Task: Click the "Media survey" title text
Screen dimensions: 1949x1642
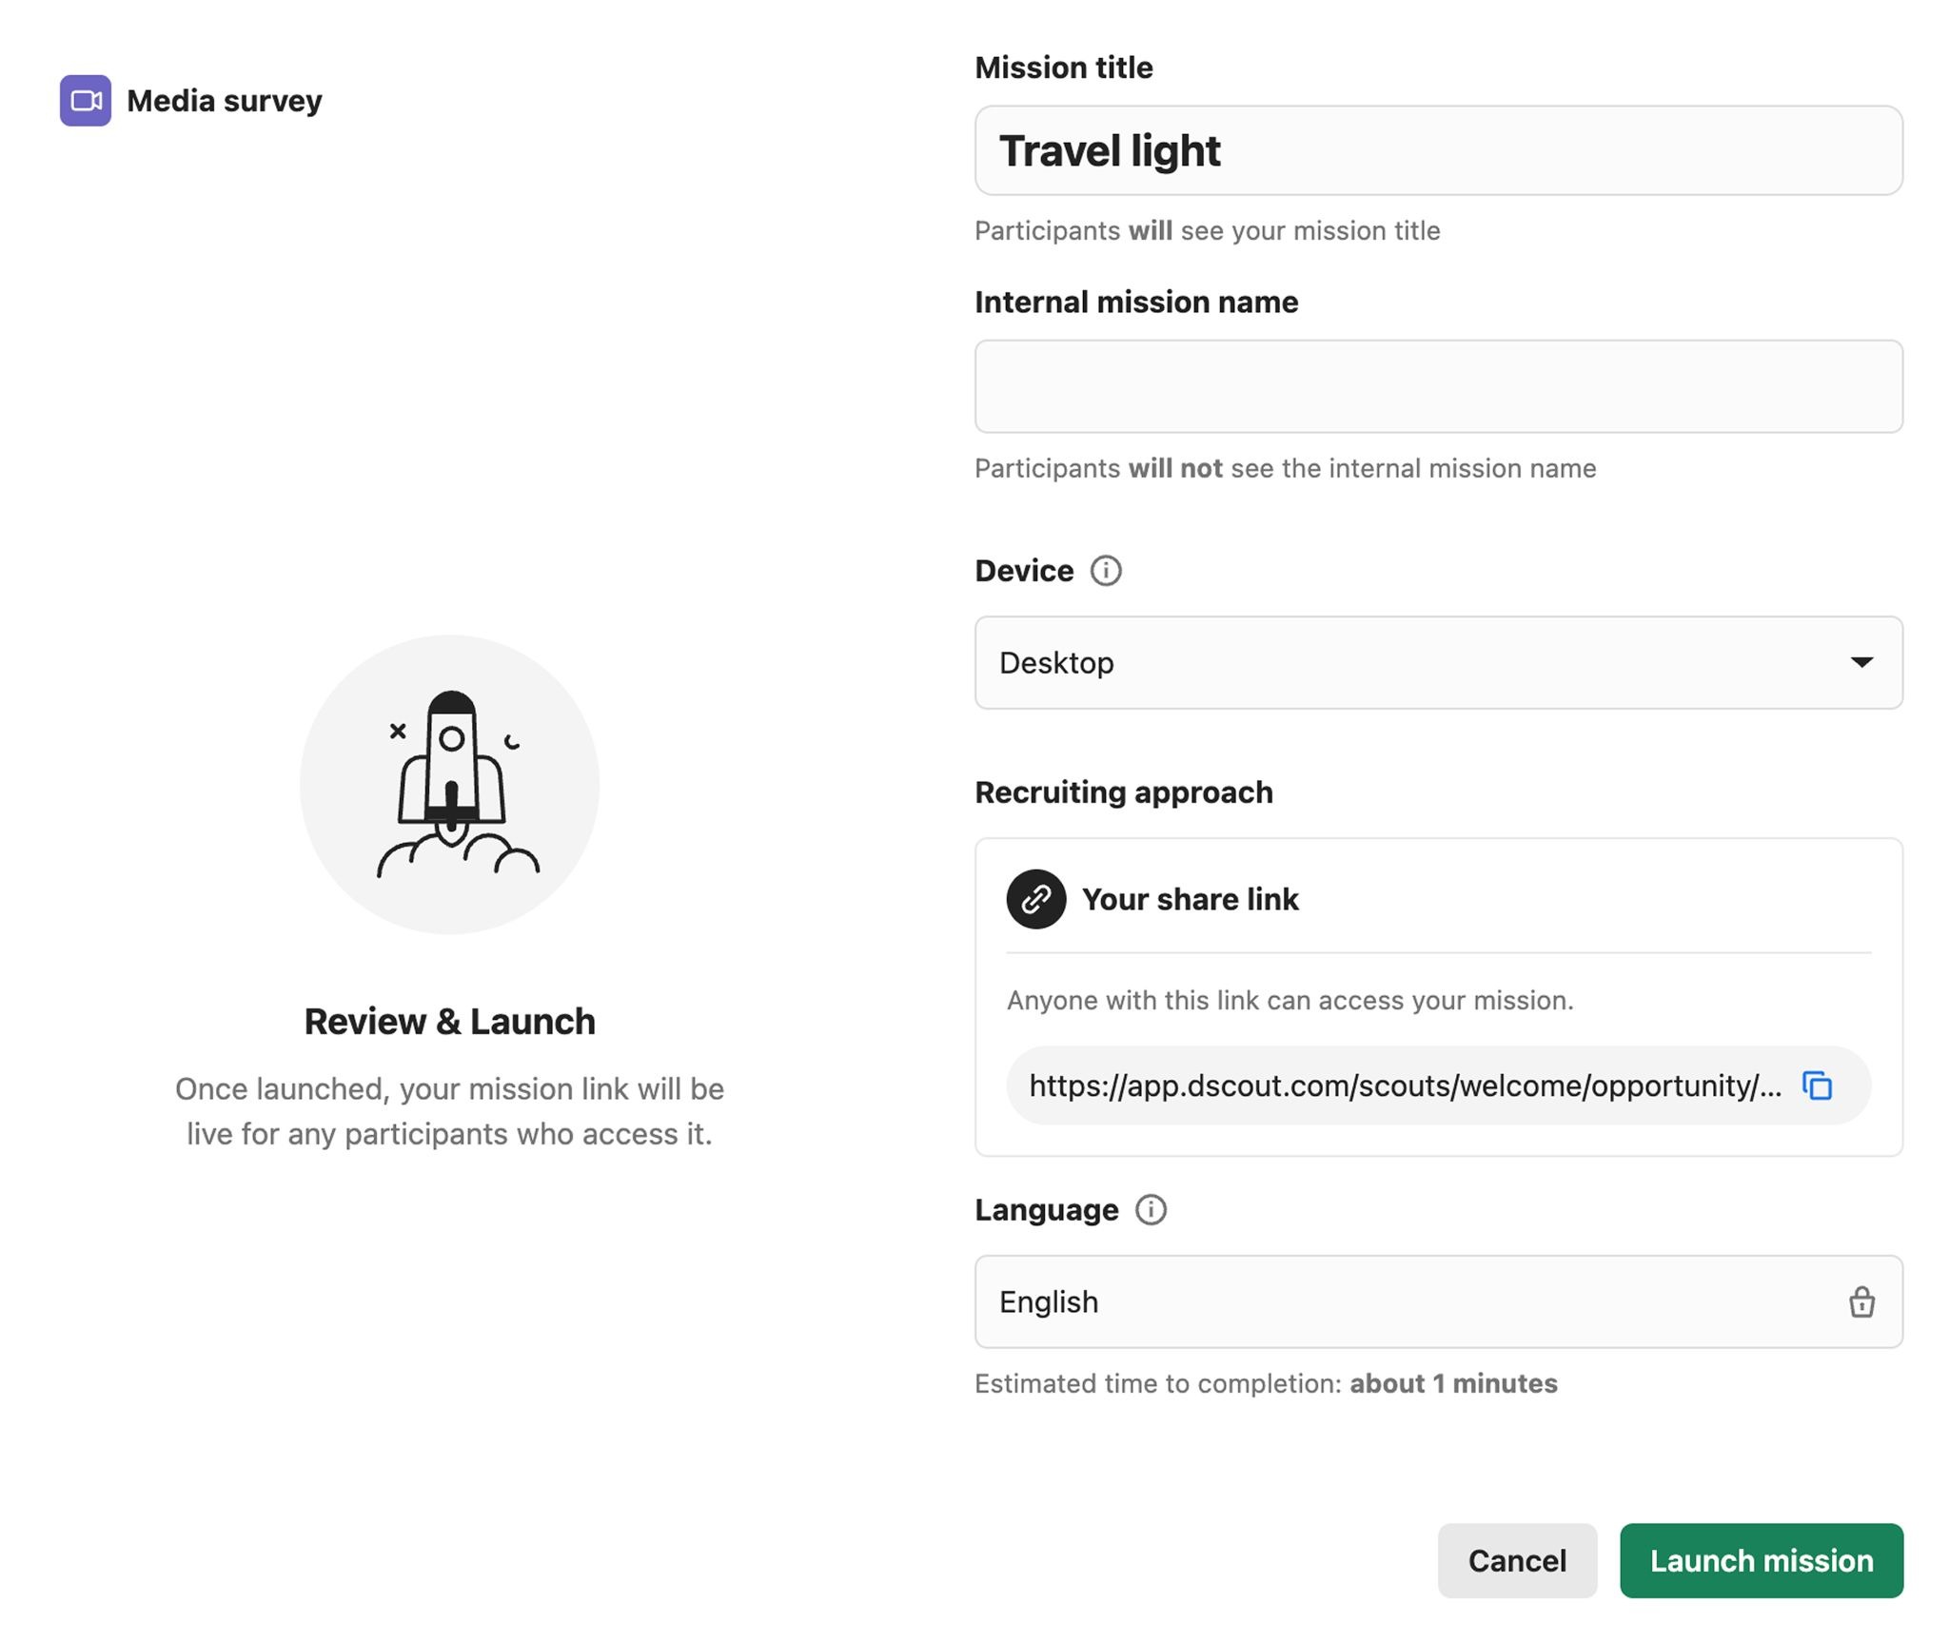Action: click(225, 101)
